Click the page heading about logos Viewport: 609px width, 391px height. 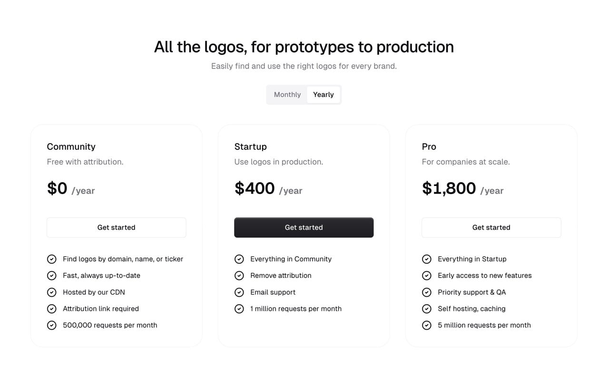(x=304, y=47)
